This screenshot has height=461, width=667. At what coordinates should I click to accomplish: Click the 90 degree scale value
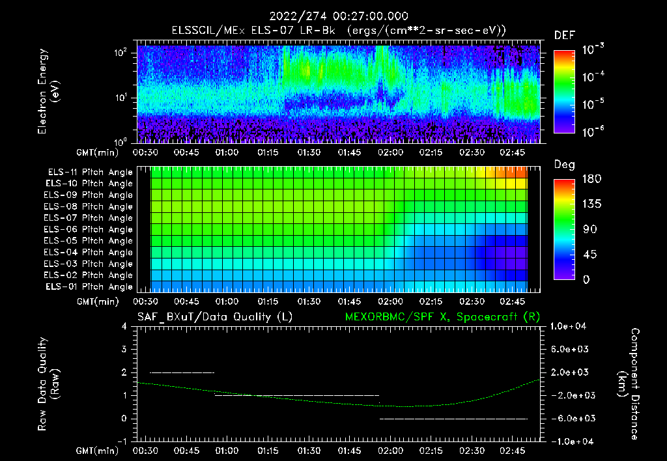point(589,229)
